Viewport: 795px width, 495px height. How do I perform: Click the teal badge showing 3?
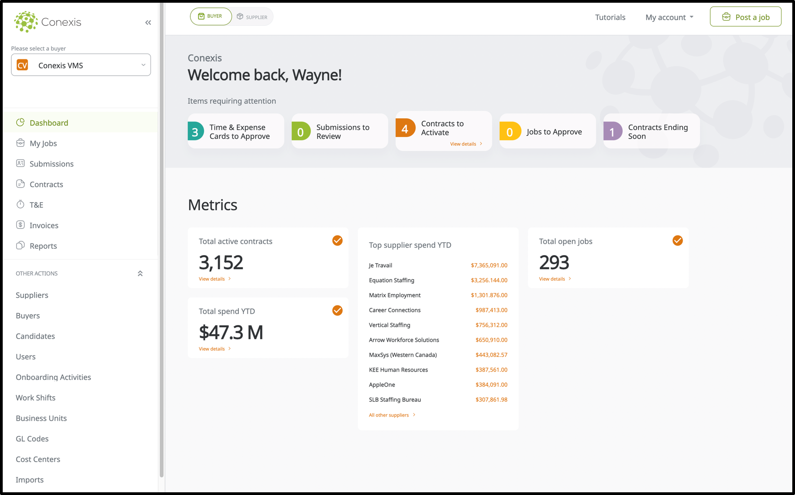point(196,131)
